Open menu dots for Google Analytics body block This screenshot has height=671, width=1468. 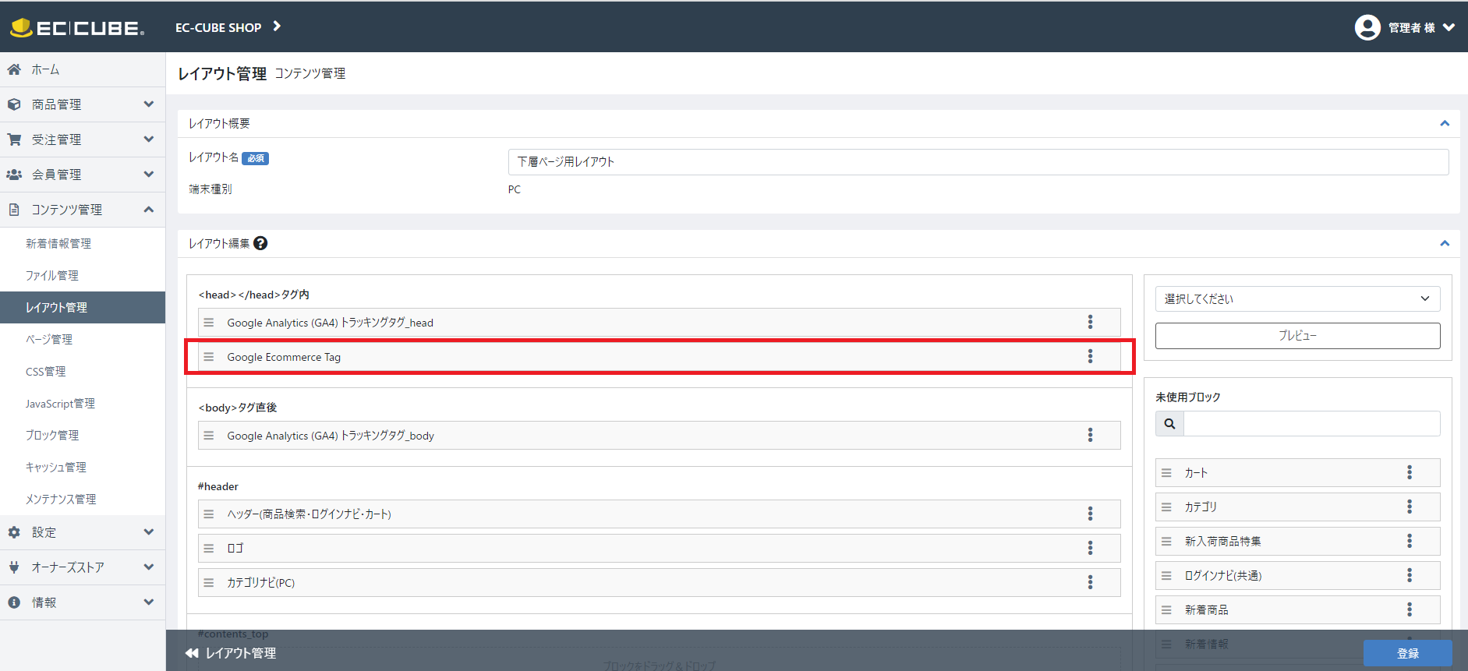coord(1090,435)
